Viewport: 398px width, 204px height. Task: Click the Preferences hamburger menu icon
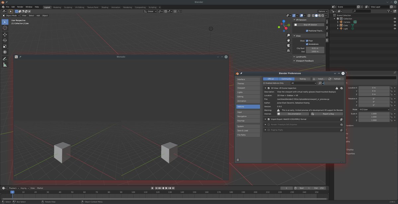point(238,160)
